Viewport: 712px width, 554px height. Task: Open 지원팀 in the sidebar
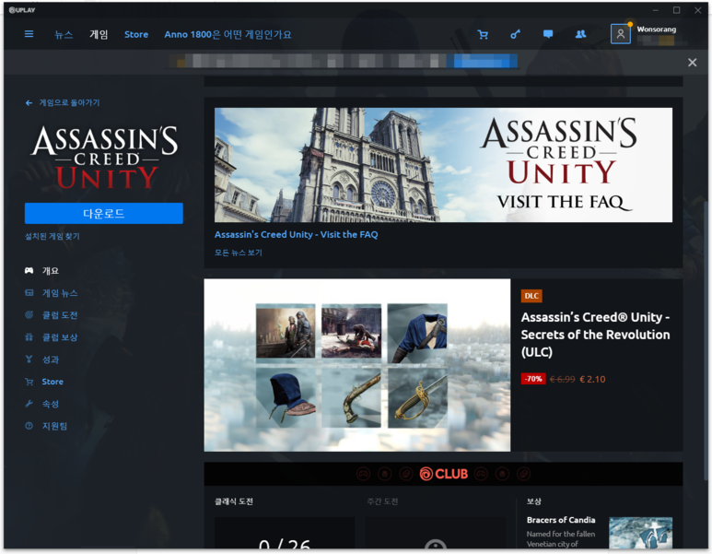pos(54,426)
